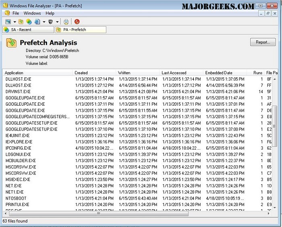282x227 pixels.
Task: Click the Windows File Analyzer title bar icon
Action: click(x=6, y=6)
